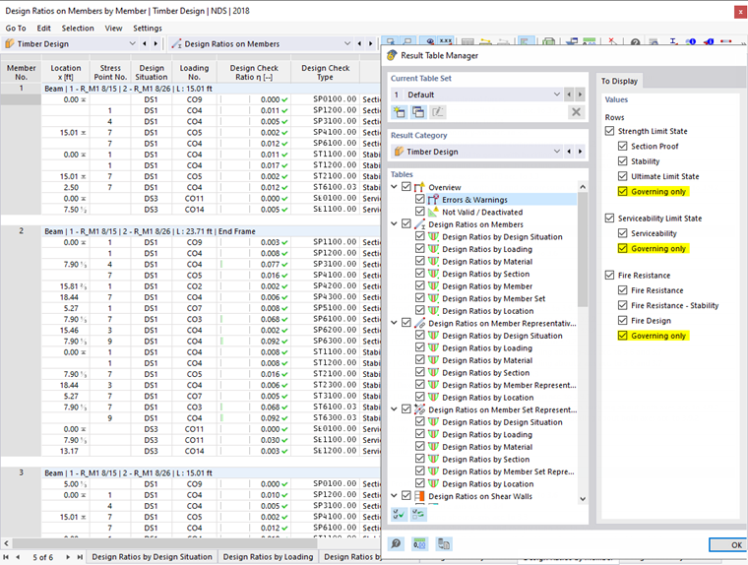The height and width of the screenshot is (565, 748).
Task: Click the invert tables selection icon
Action: coord(418,513)
